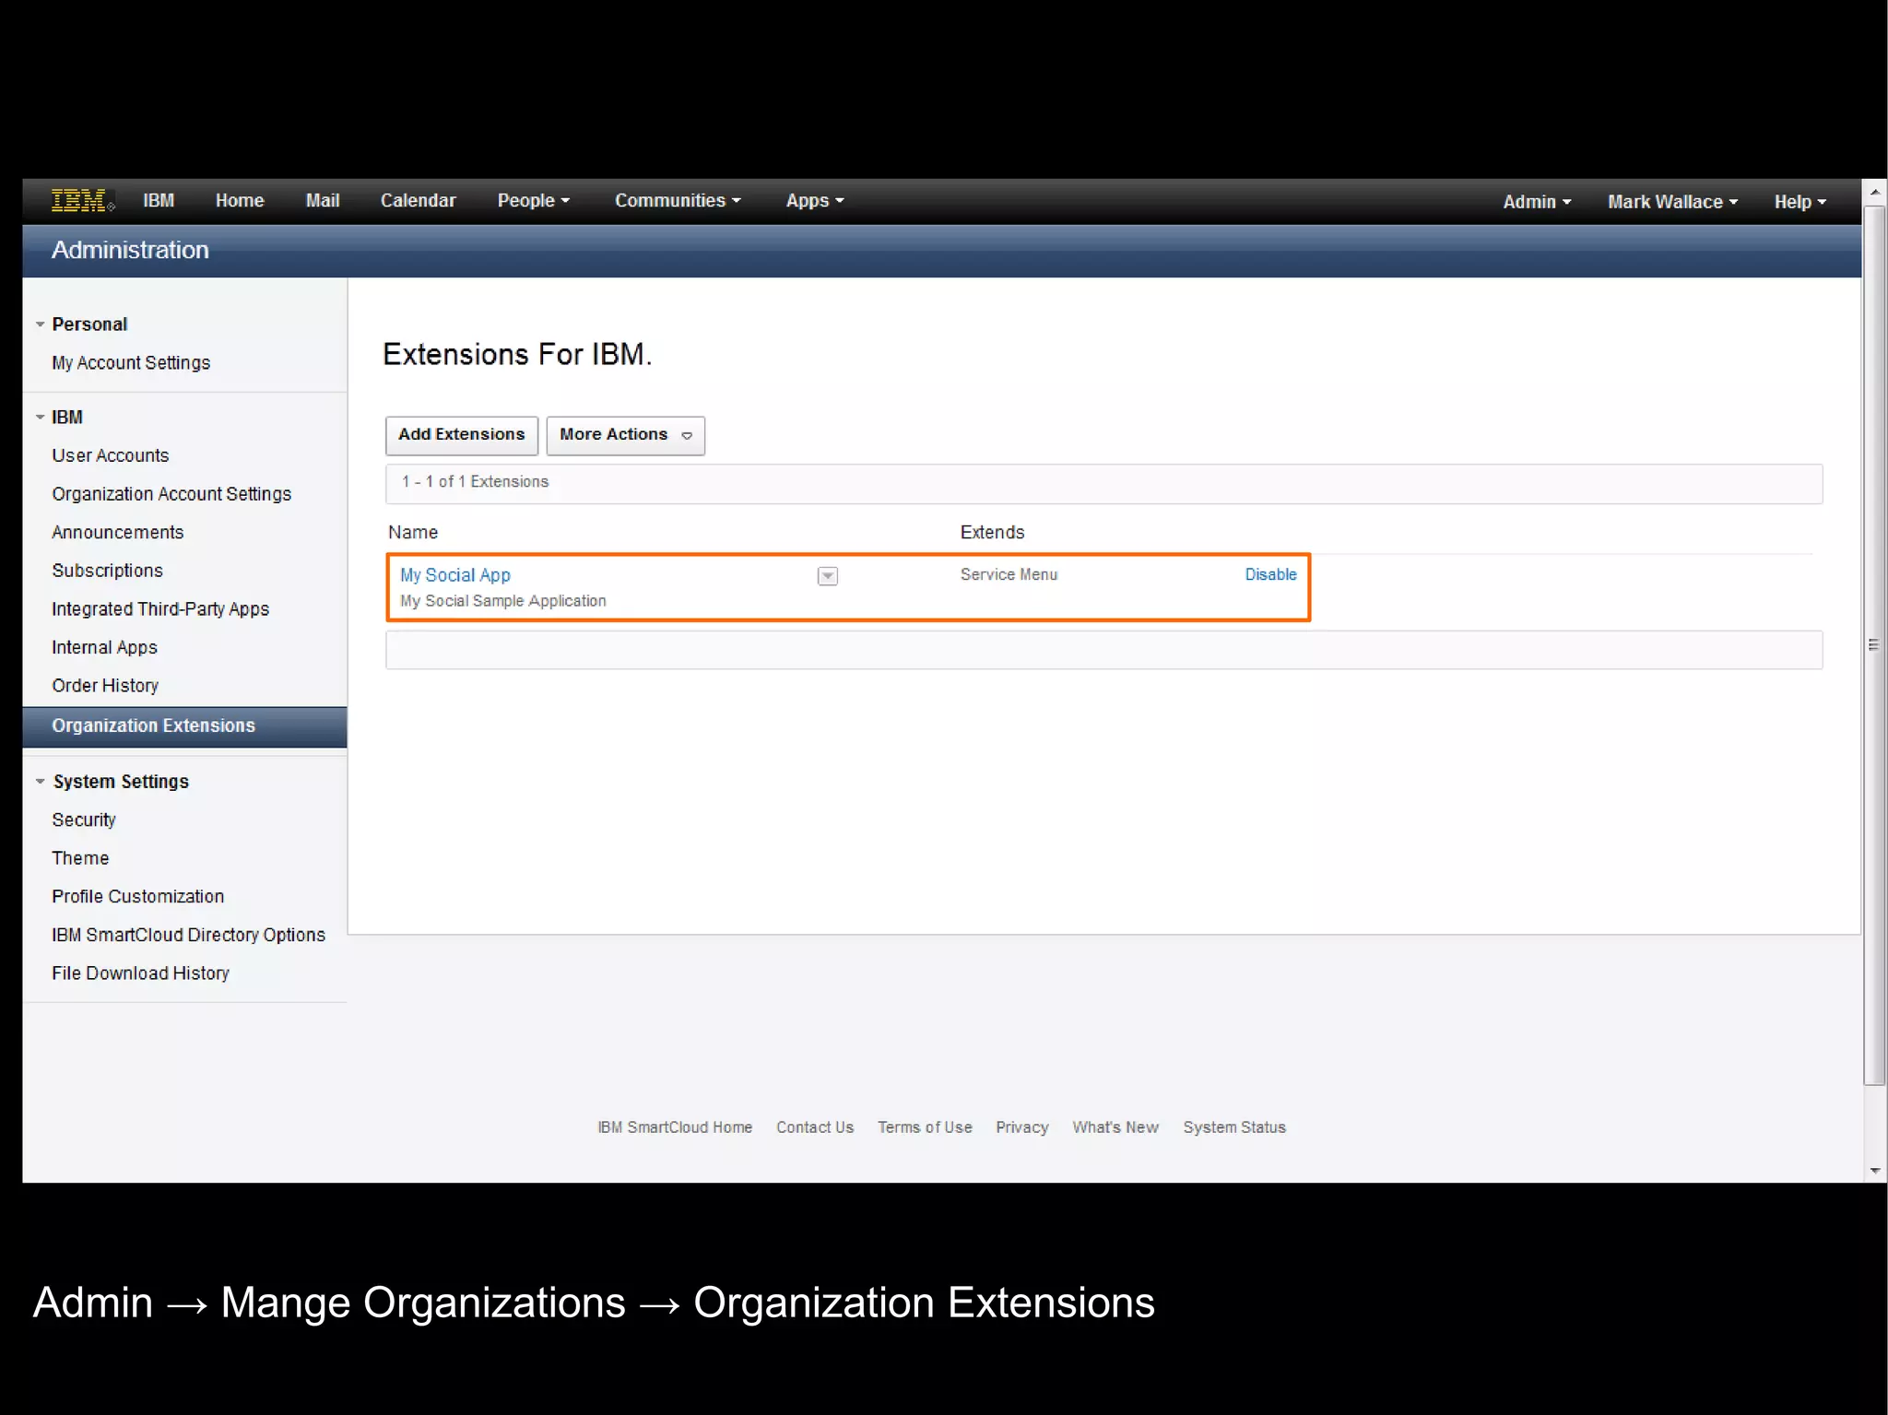
Task: Click the scrollbar down arrow
Action: 1874,1171
